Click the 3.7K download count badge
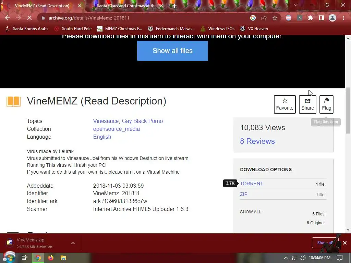The height and width of the screenshot is (263, 351). coord(230,183)
